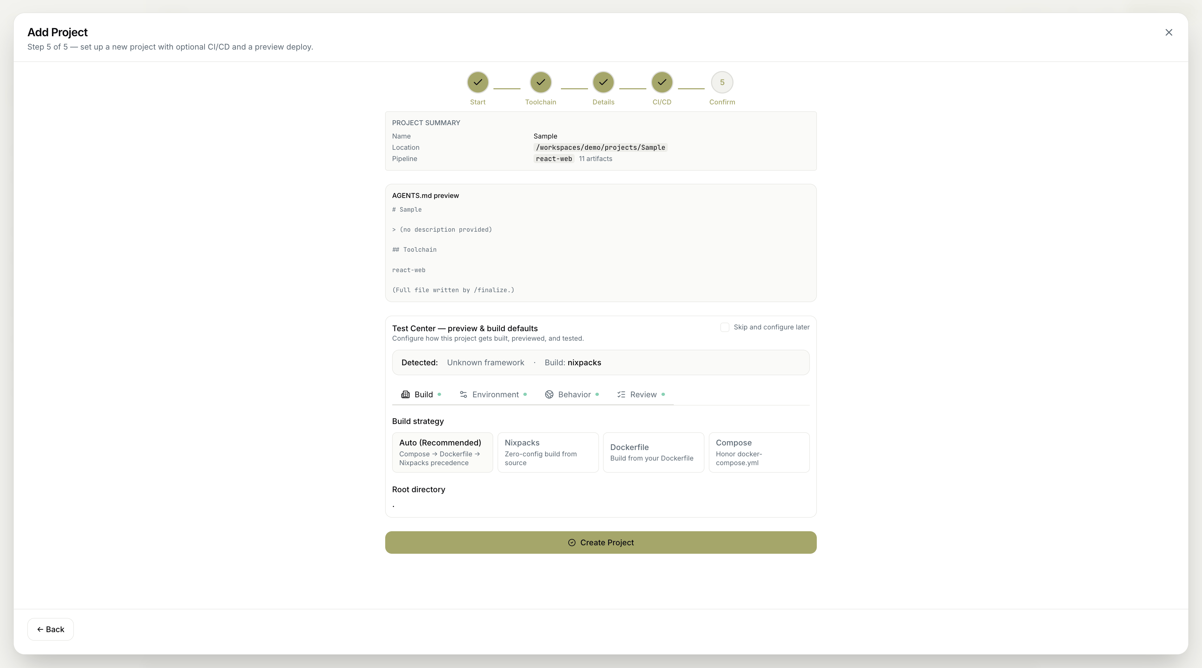Click the Confirm step label
The image size is (1202, 668).
click(722, 102)
